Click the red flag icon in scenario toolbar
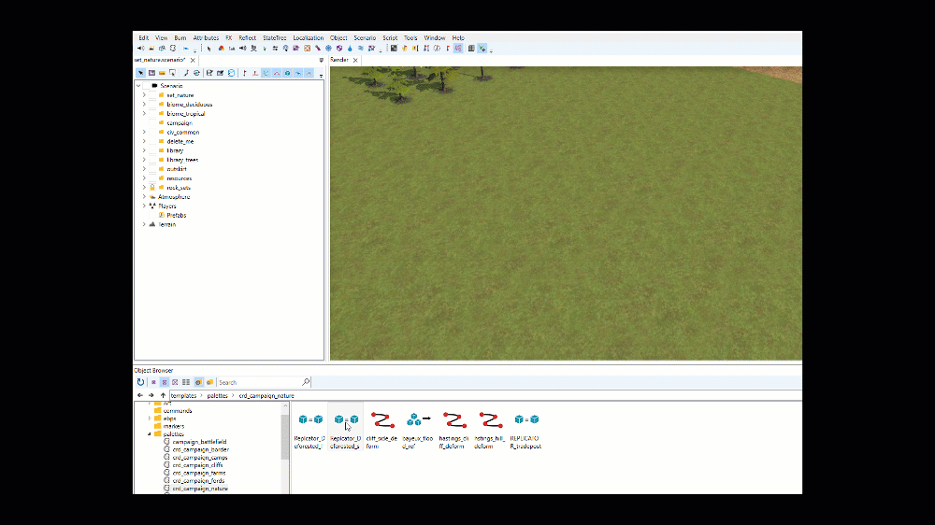Screen dimensions: 935x525 (244, 73)
